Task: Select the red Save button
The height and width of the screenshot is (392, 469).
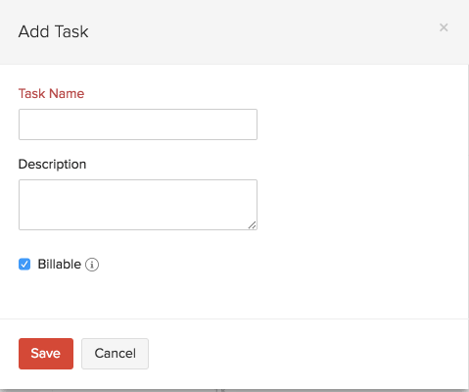Action: tap(46, 354)
